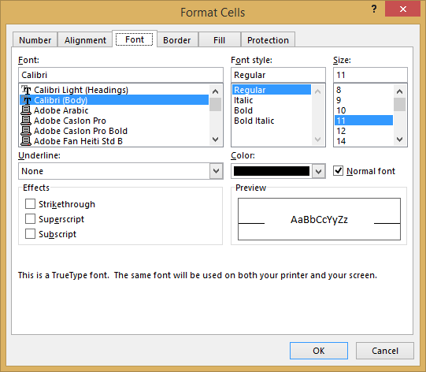Click the font list scroll-up arrow
The image size is (426, 372).
click(x=216, y=91)
